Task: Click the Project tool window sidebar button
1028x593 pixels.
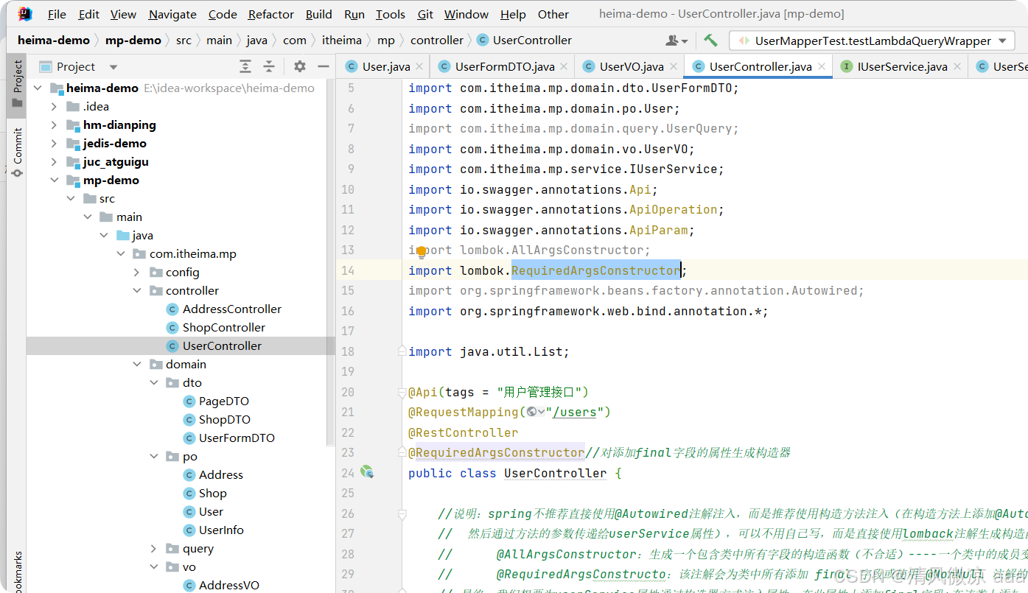Action: pyautogui.click(x=17, y=85)
